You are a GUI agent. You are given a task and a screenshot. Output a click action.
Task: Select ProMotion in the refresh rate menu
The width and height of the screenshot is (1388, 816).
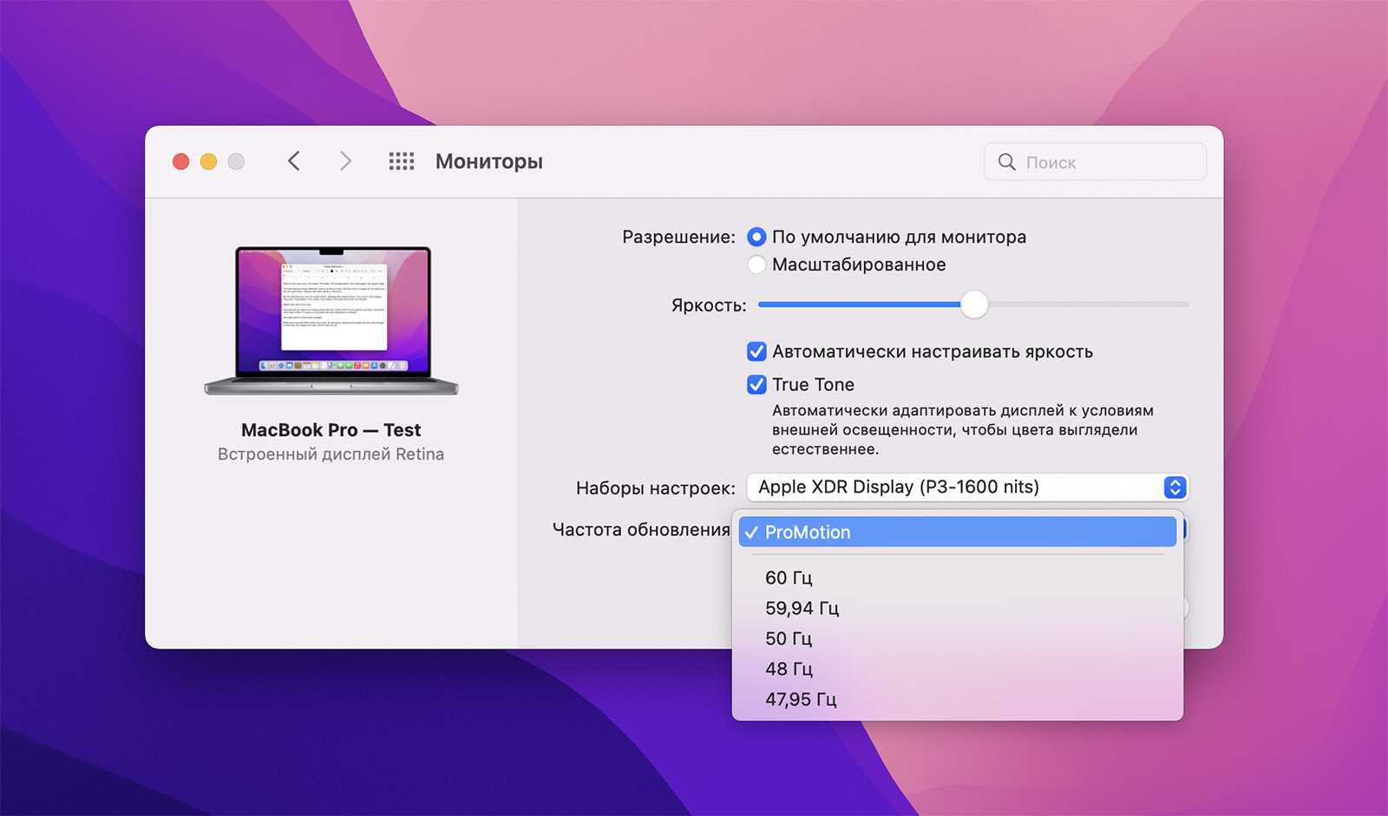pos(957,532)
